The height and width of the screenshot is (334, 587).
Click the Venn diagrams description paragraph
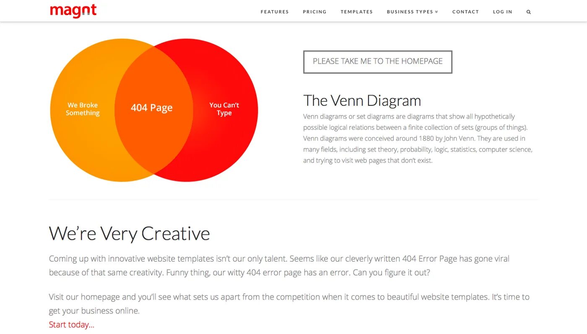tap(418, 139)
